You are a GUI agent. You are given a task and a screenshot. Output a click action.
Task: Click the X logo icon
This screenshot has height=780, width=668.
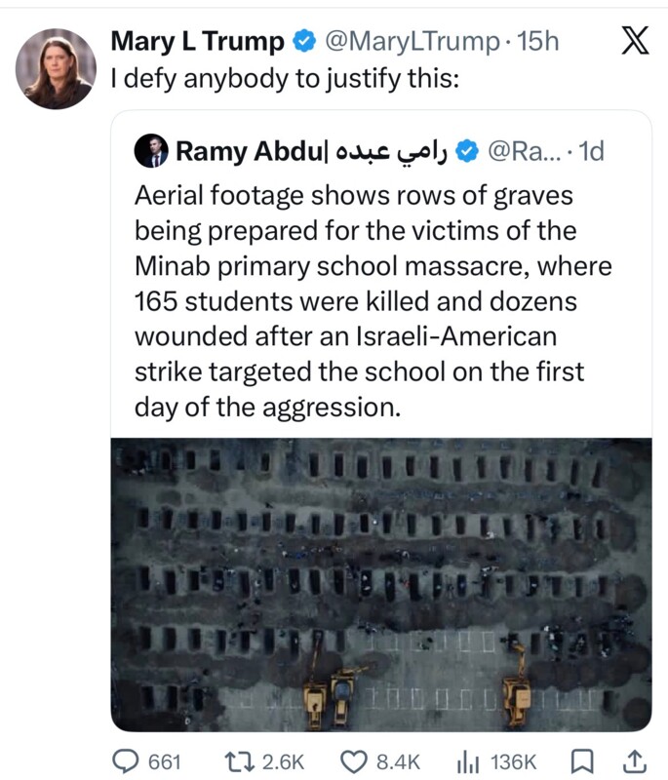635,40
